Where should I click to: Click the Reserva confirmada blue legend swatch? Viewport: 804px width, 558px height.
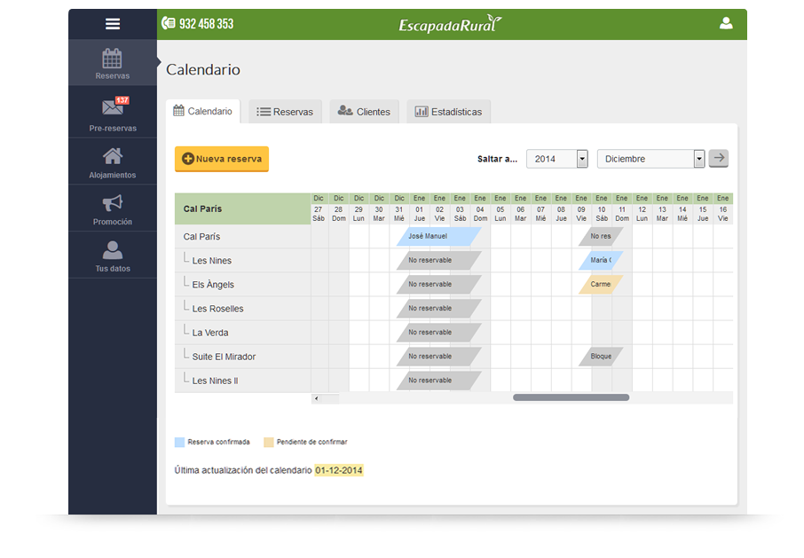(x=180, y=442)
